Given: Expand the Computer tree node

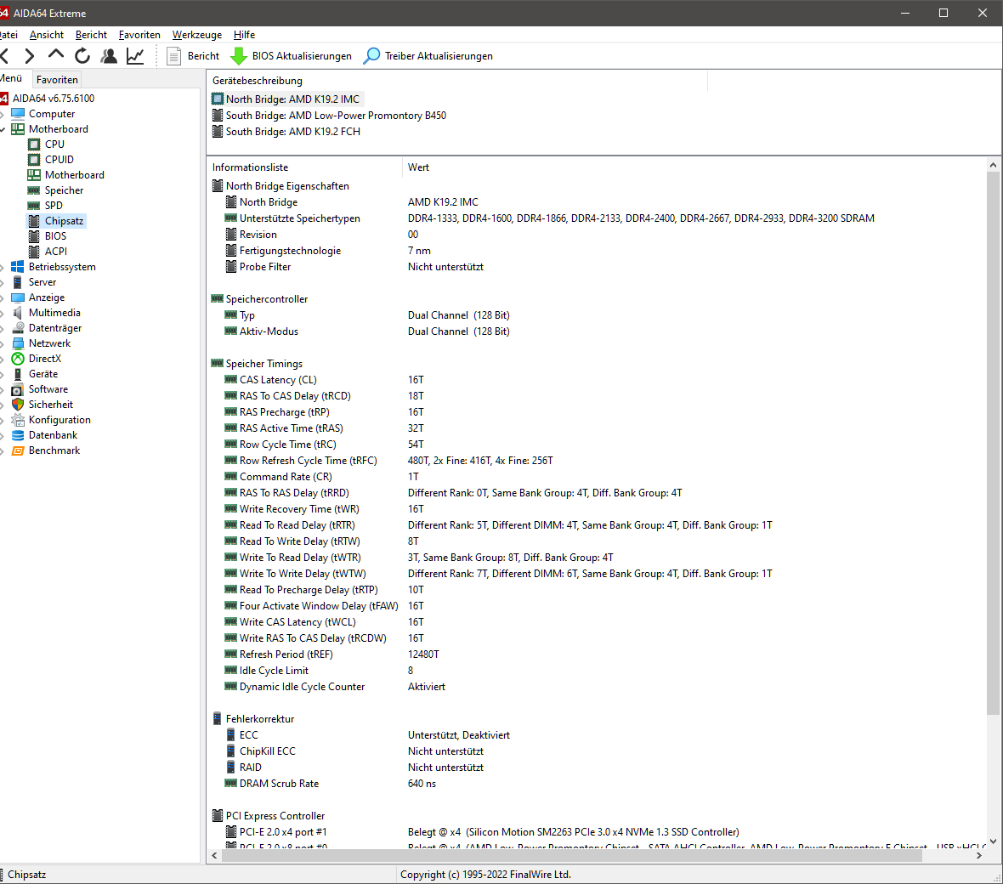Looking at the screenshot, I should click(2, 115).
